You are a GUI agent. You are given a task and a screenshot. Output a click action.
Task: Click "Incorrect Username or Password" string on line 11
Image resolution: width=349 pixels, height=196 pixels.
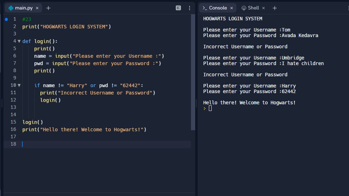pos(105,93)
